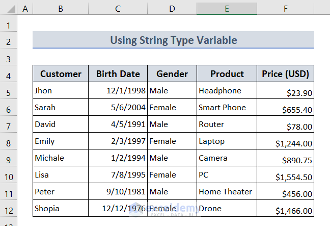This screenshot has height=226, width=330.
Task: Select column F header
Action: tap(286, 9)
